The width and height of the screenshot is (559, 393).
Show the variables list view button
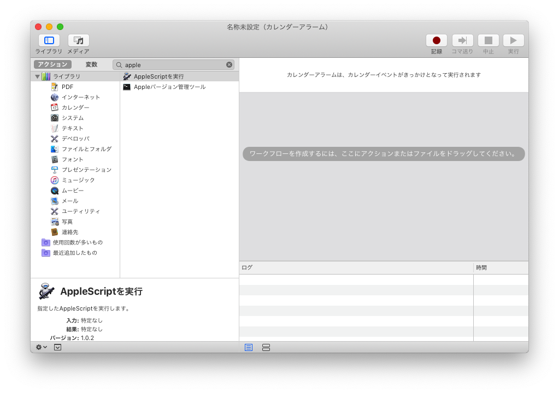pos(266,348)
